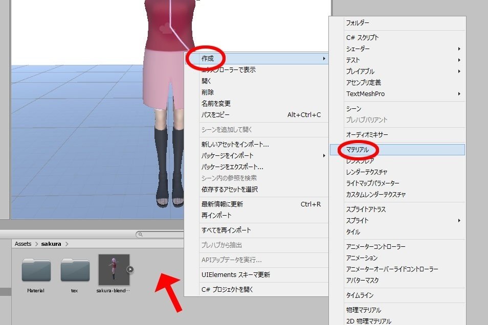The image size is (488, 325).
Task: Select パッケージをエクスポート... entry
Action: pyautogui.click(x=256, y=167)
